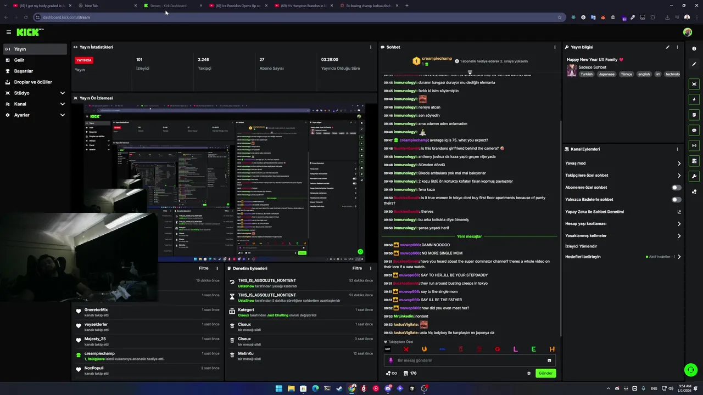Insert the pink L emote

pyautogui.click(x=515, y=349)
